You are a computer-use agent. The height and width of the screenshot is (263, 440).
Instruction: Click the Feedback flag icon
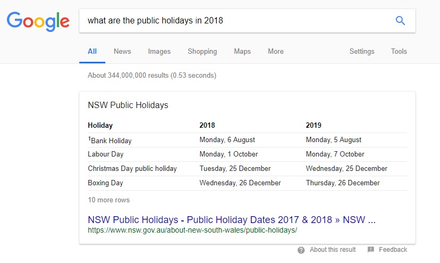coord(371,250)
